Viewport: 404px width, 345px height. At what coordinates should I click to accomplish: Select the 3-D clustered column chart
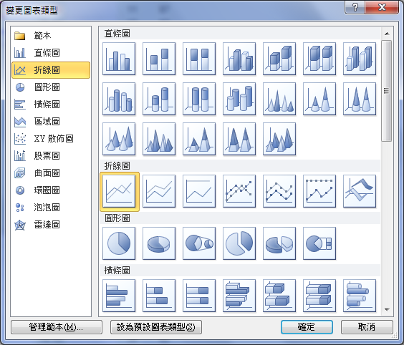click(239, 59)
